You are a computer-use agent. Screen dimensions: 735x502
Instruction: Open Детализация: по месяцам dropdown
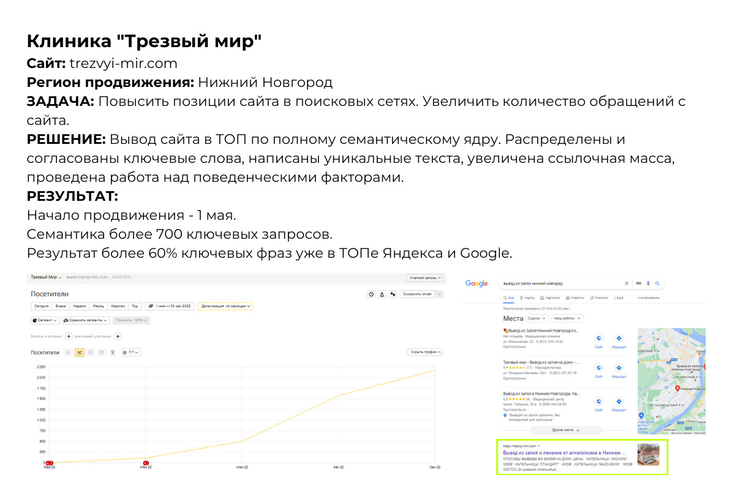[226, 305]
